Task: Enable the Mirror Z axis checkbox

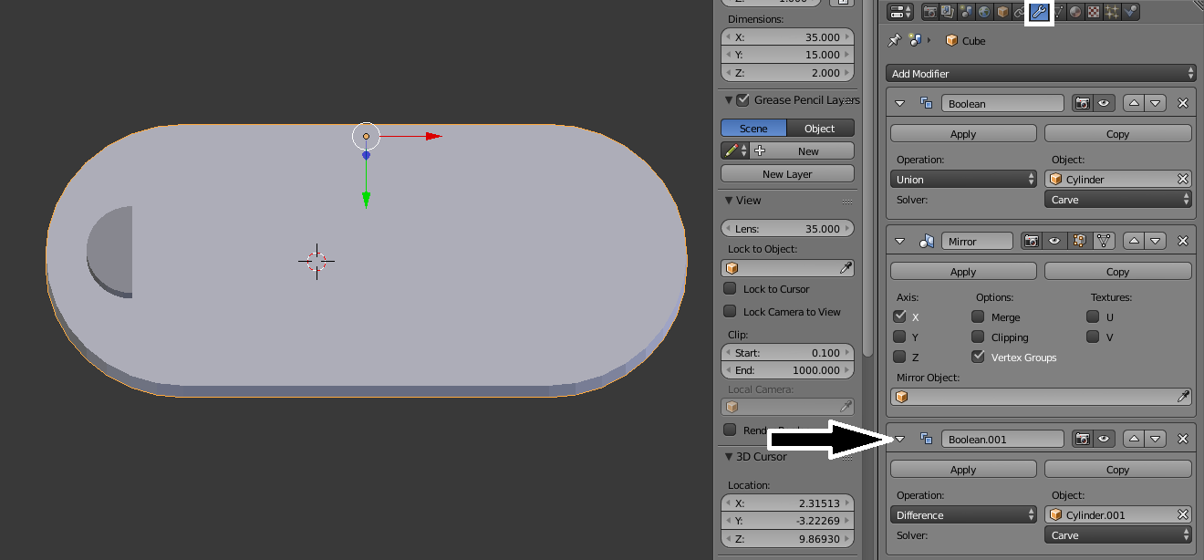Action: coord(900,357)
